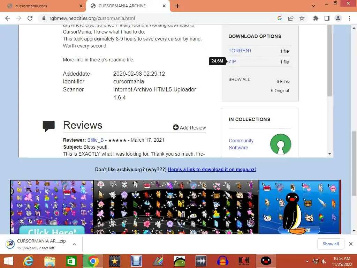Click Add Review

coord(189,128)
